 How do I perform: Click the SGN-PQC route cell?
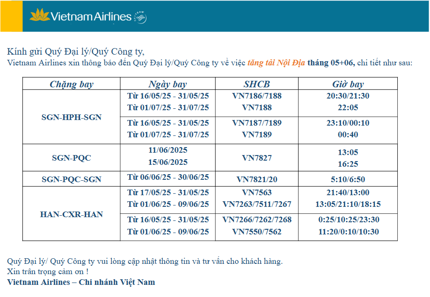[72, 158]
